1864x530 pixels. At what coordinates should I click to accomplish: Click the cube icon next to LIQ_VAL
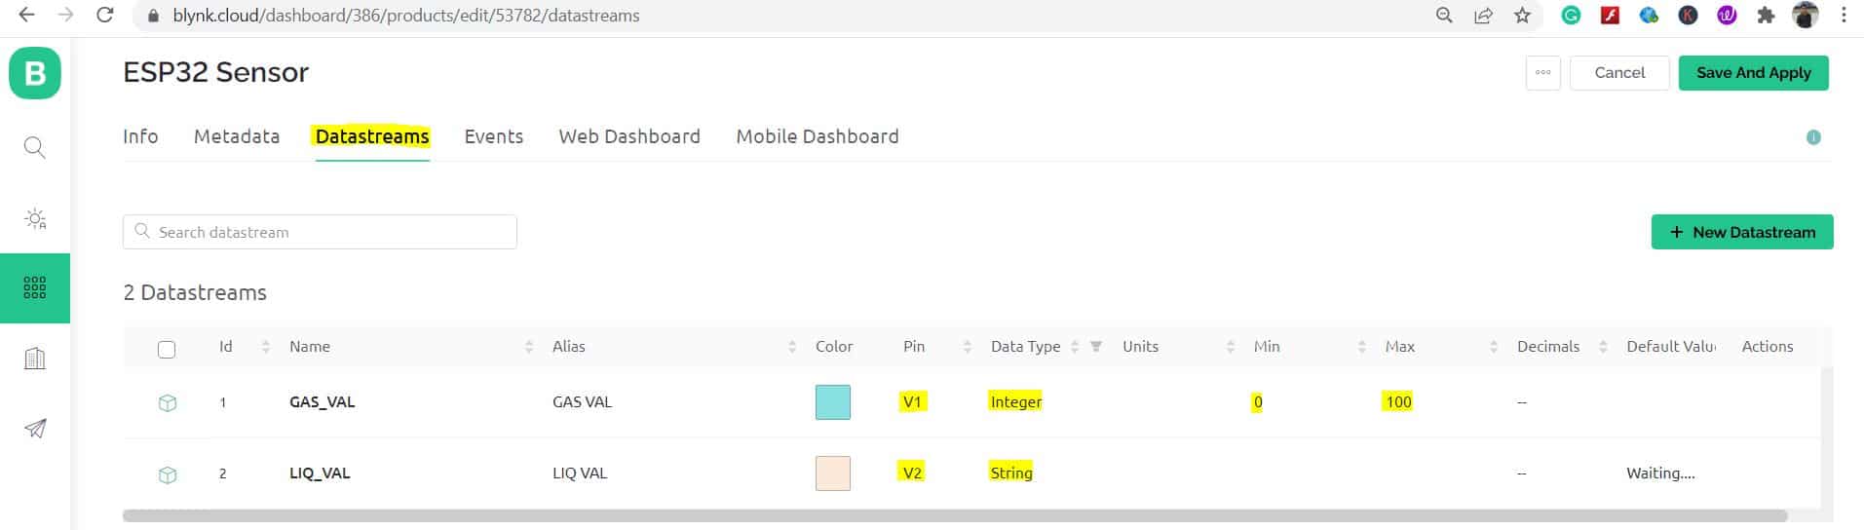click(x=168, y=474)
